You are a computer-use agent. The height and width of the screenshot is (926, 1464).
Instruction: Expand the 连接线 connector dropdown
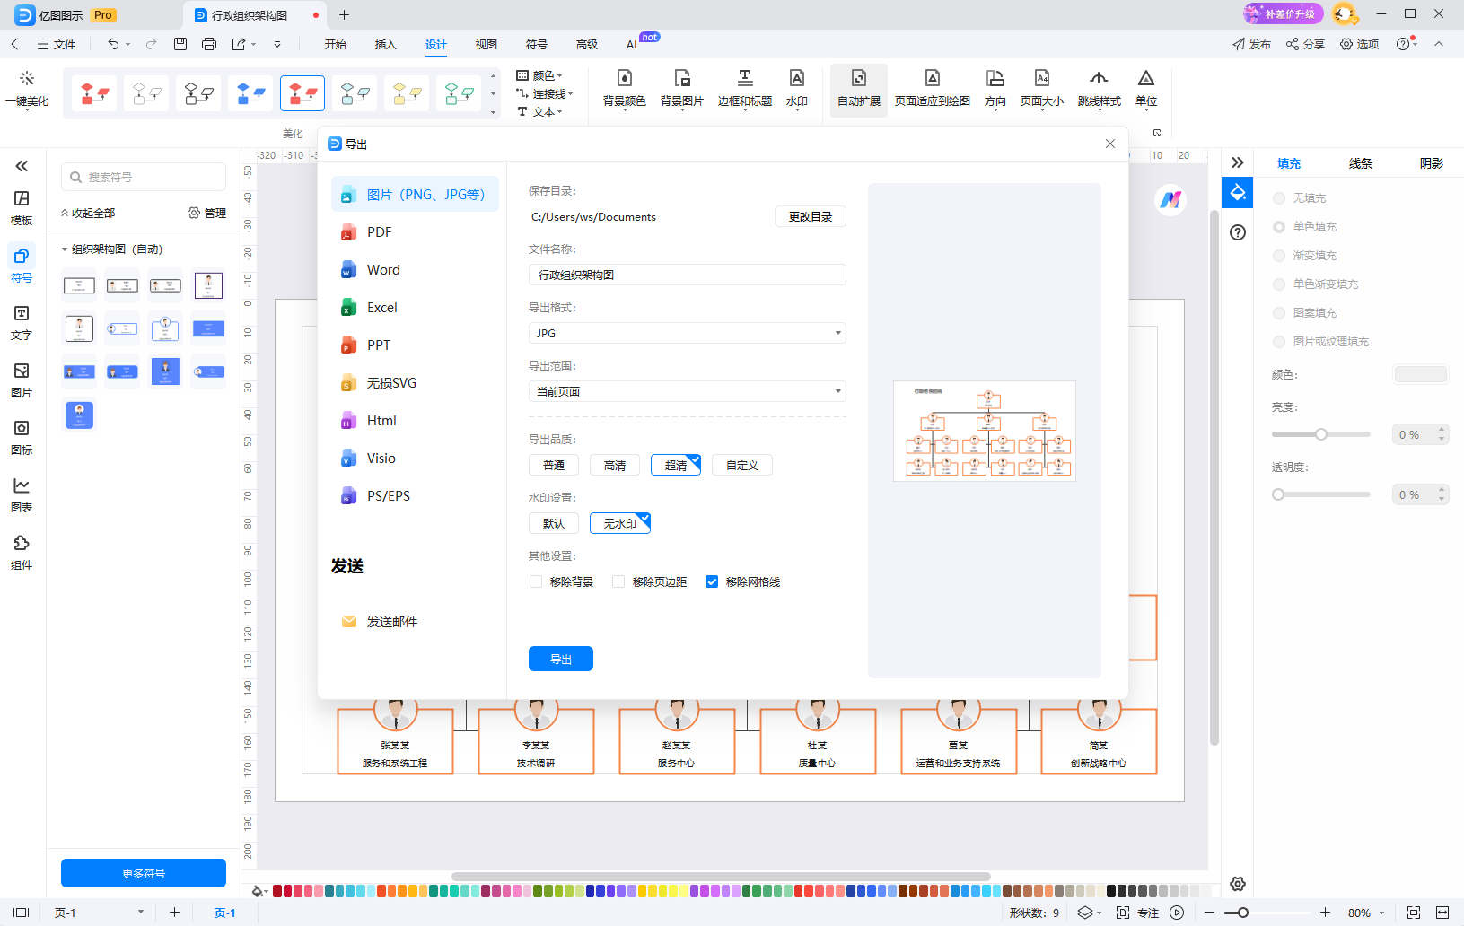point(545,93)
